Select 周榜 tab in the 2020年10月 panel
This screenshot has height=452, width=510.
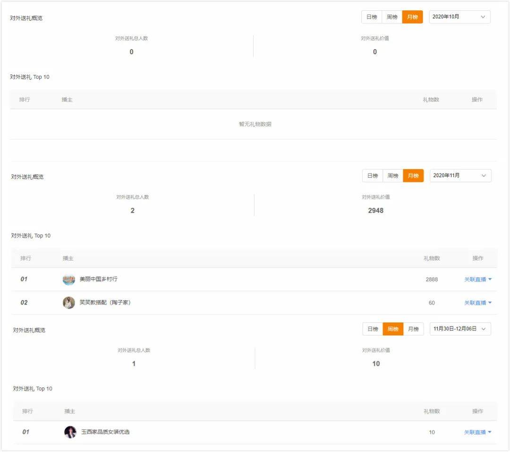click(392, 17)
